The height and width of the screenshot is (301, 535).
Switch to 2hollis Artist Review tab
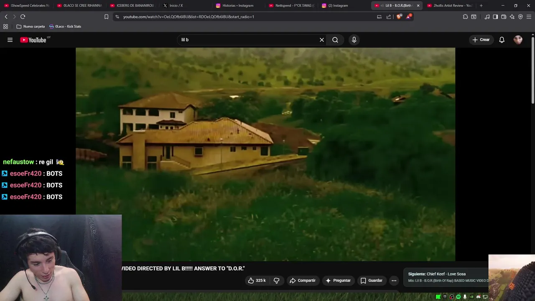[450, 5]
